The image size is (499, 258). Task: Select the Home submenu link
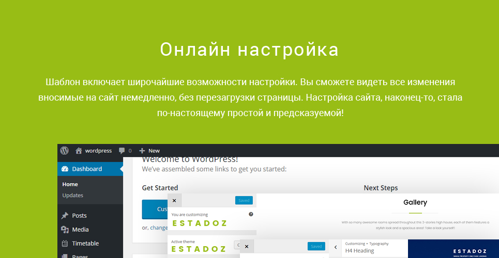(x=70, y=184)
